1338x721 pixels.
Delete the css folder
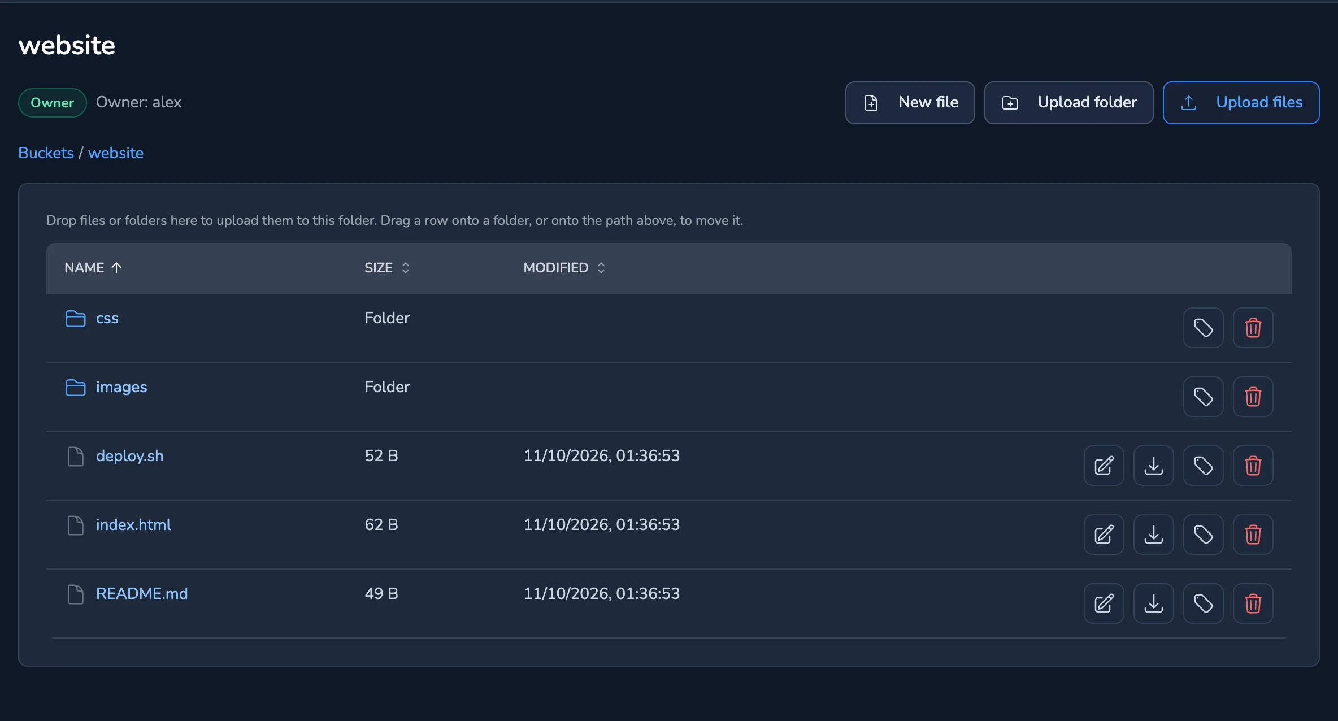click(1253, 328)
